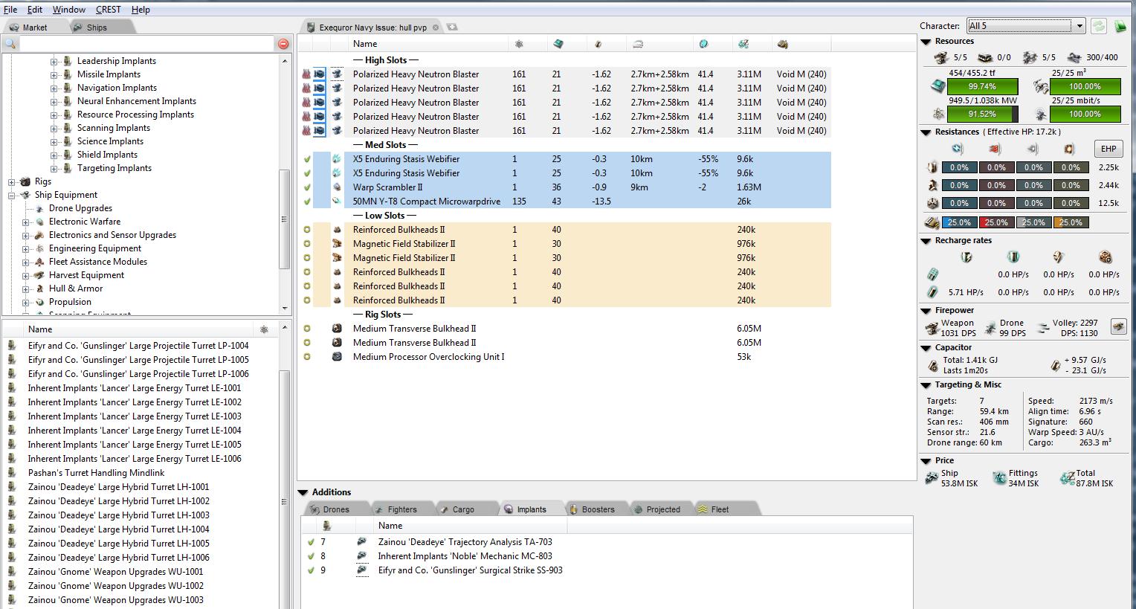Click the powergrid 91.52% usage bar
The height and width of the screenshot is (609, 1136).
(982, 115)
